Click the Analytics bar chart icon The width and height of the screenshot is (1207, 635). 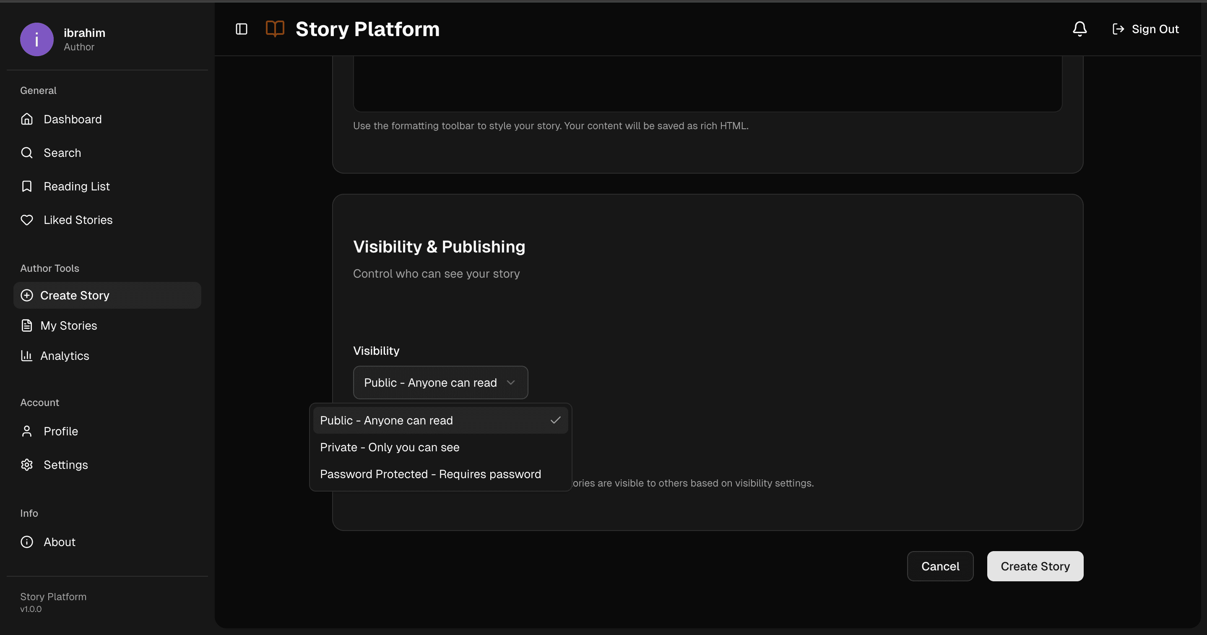pos(27,356)
